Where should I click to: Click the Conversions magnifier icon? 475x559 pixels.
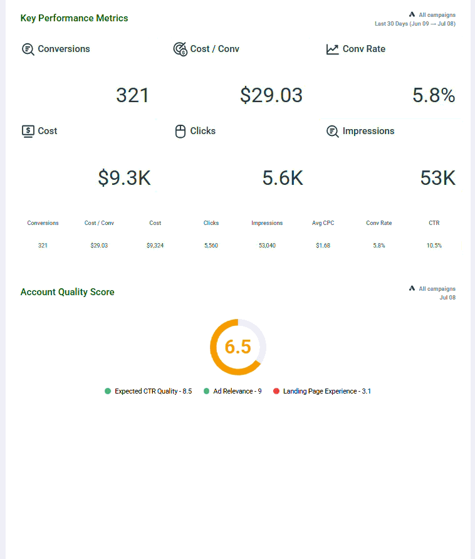click(28, 50)
